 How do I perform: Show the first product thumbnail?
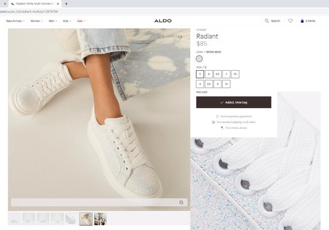[14, 219]
